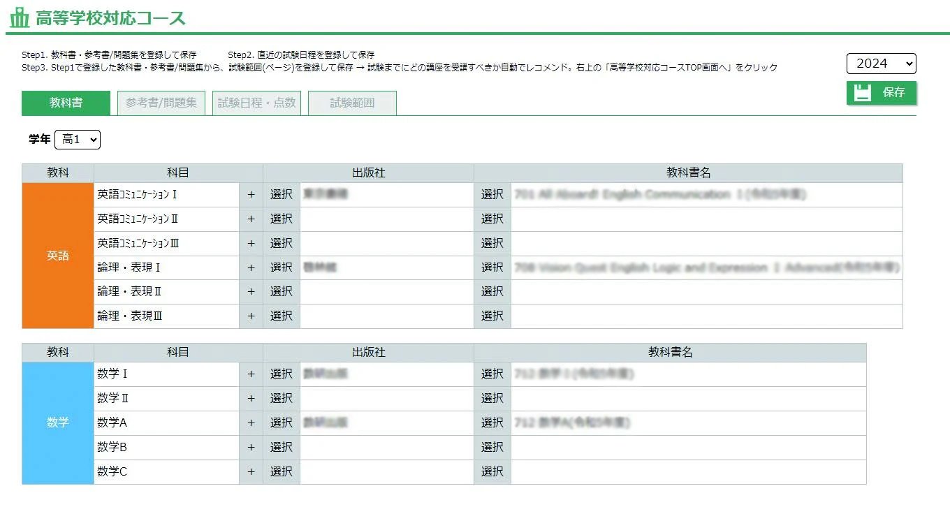Screen dimensions: 950x514
Task: Select publisher for 英語コミュニケーションⅢ
Action: point(282,243)
